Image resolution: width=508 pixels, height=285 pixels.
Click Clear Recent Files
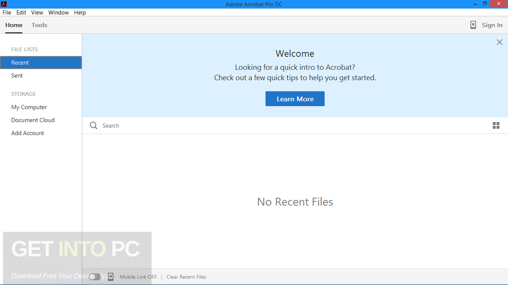[x=186, y=277]
